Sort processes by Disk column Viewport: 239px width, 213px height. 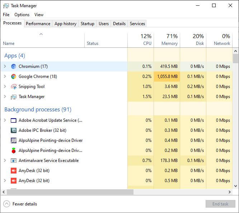(x=193, y=40)
